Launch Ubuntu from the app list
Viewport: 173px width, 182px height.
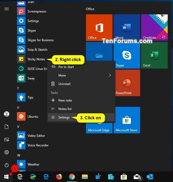pos(28,116)
